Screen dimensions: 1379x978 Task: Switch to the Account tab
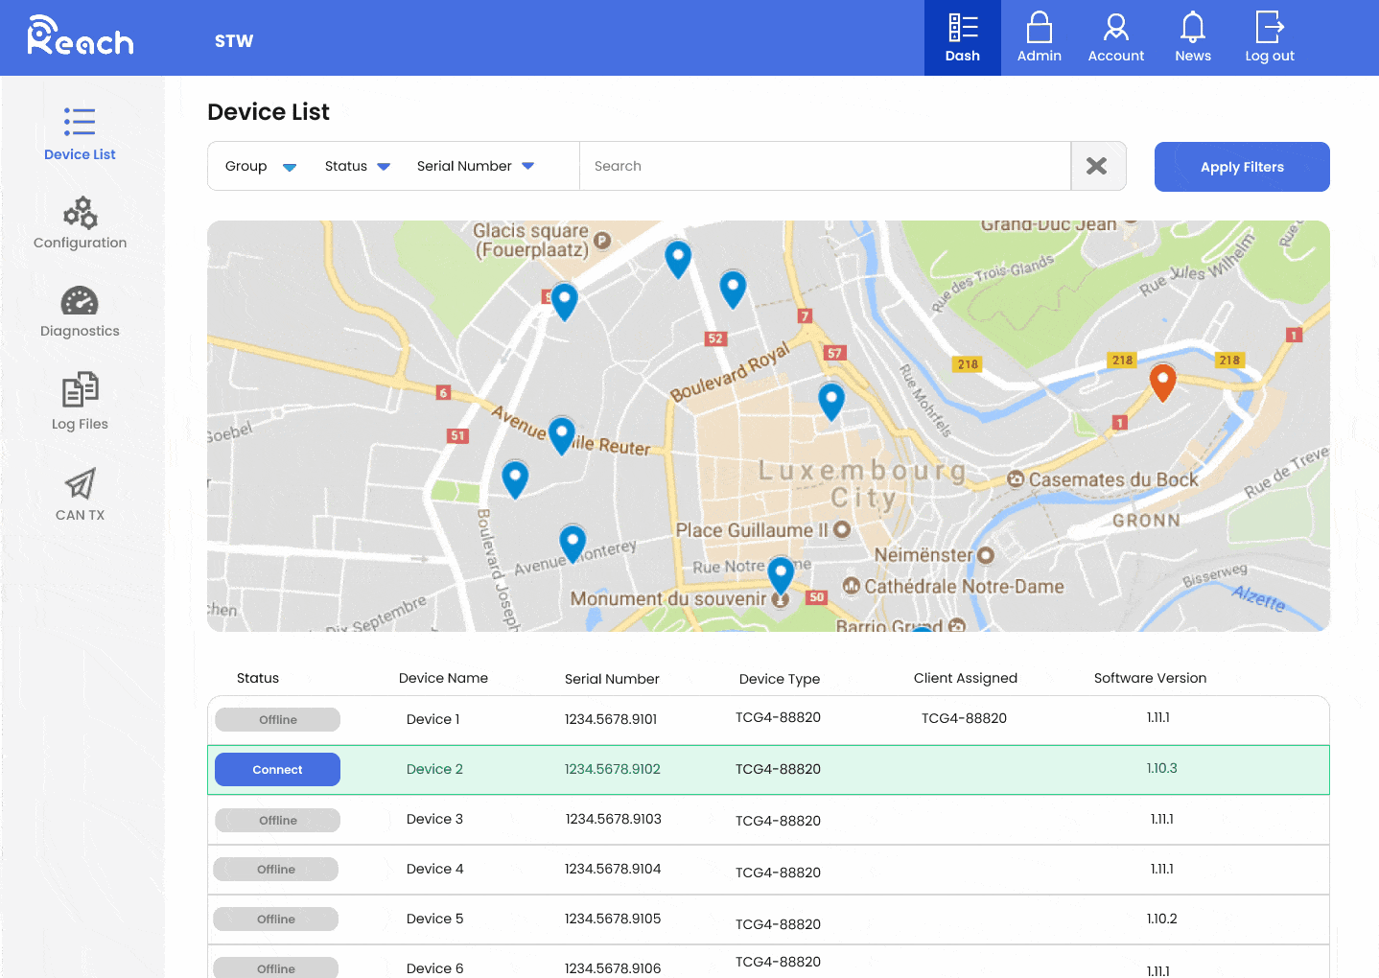click(x=1115, y=29)
